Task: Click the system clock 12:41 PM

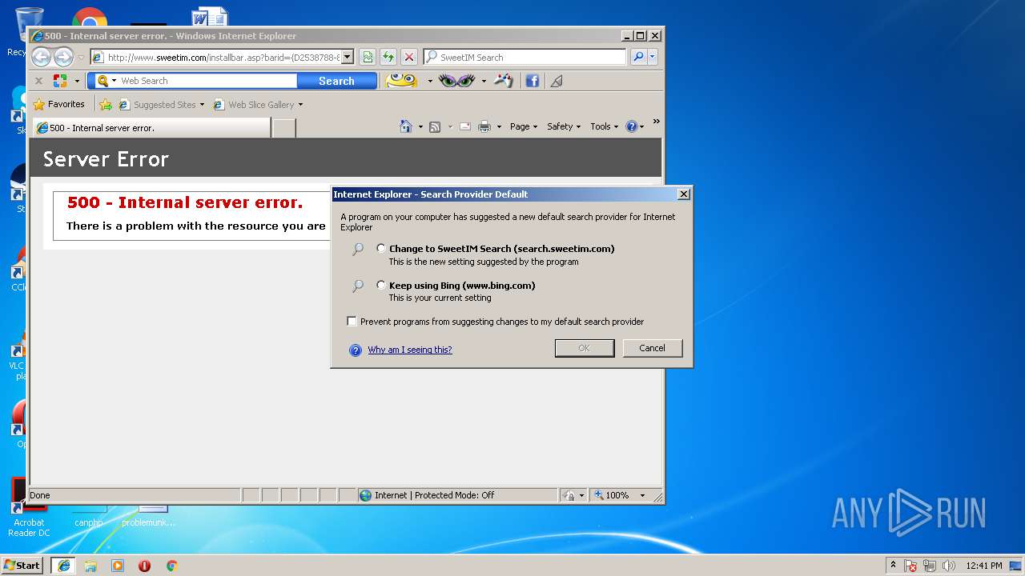Action: (984, 566)
